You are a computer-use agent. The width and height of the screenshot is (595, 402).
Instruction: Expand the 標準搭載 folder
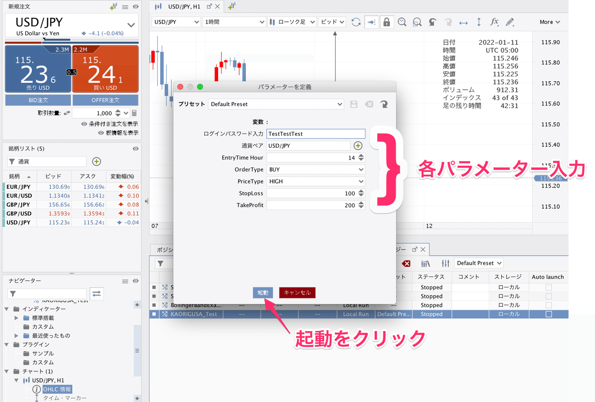(16, 318)
